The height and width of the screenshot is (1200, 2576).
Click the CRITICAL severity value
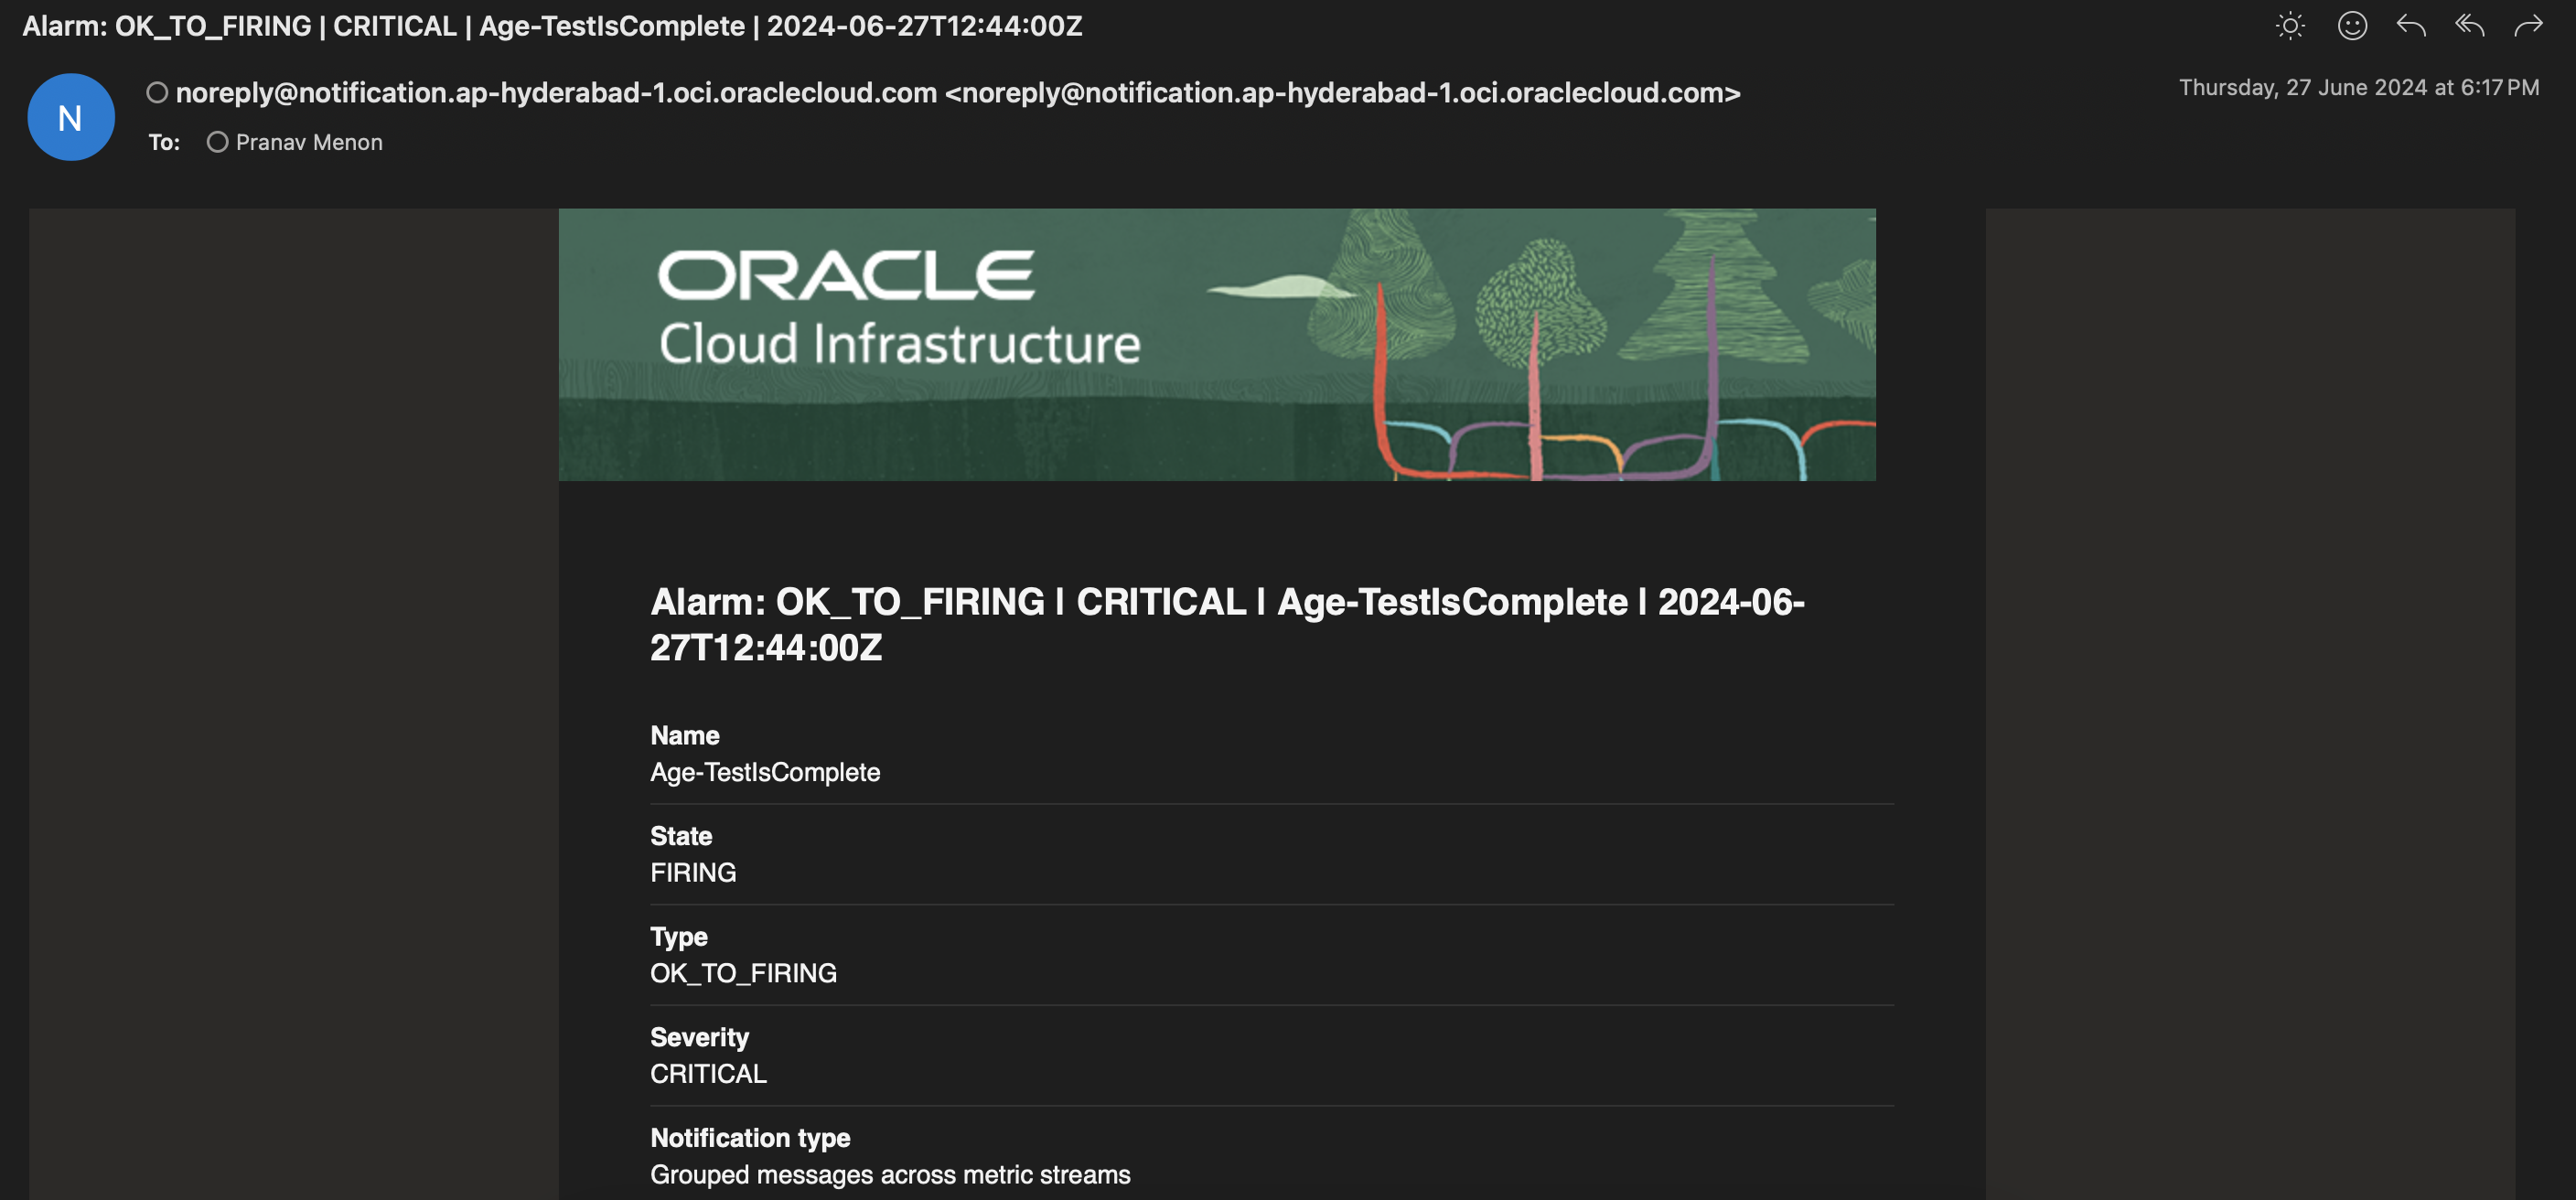(707, 1073)
